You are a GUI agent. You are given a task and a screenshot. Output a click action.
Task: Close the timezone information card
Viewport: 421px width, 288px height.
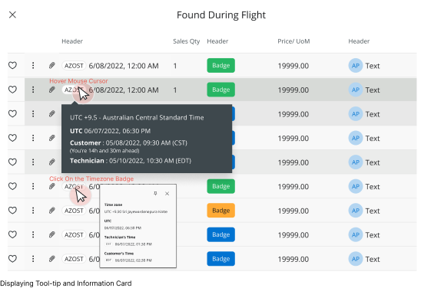tap(167, 193)
